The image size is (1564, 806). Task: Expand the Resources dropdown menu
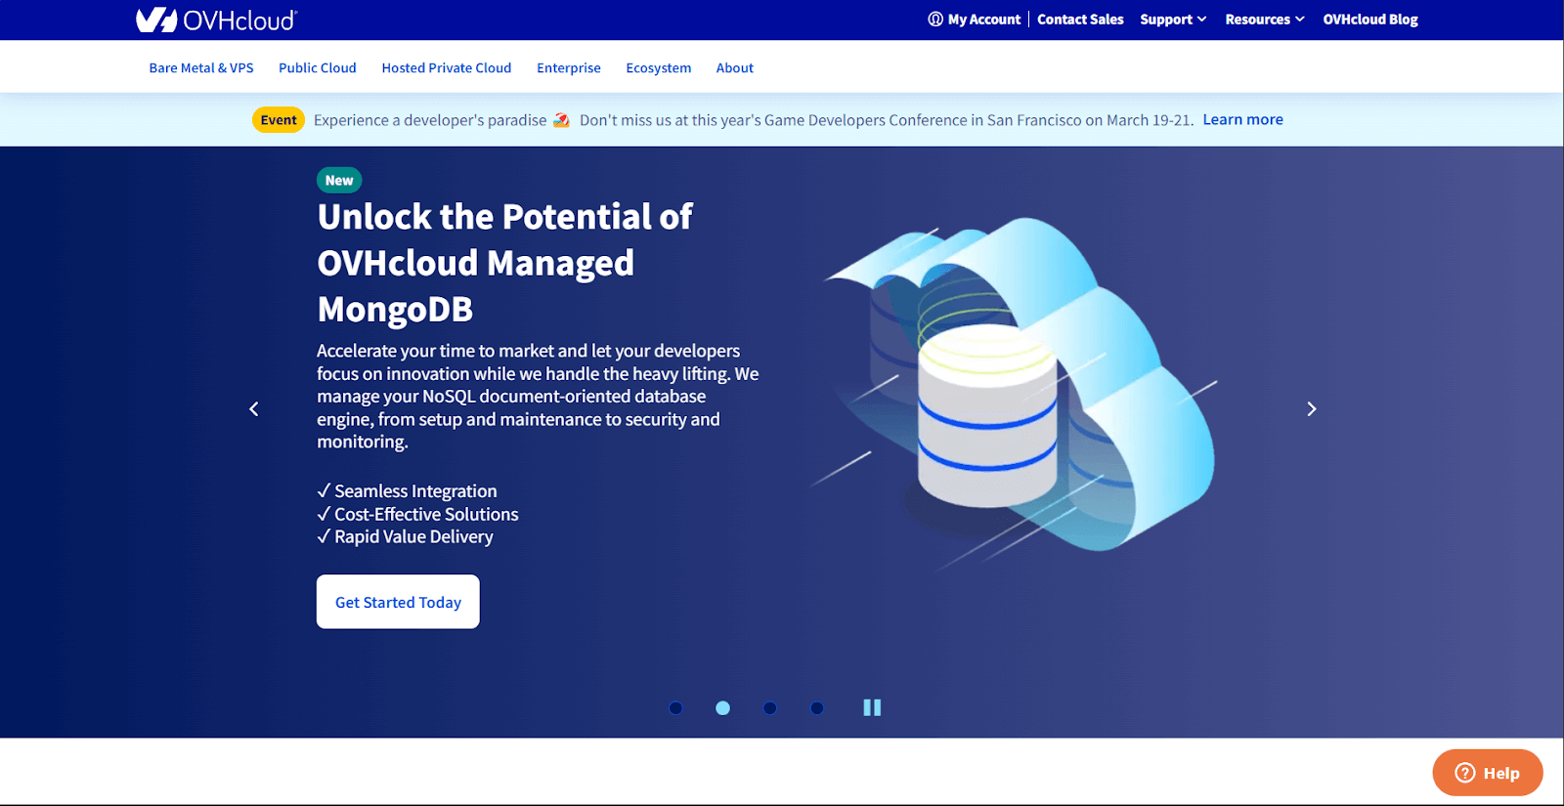[1264, 20]
